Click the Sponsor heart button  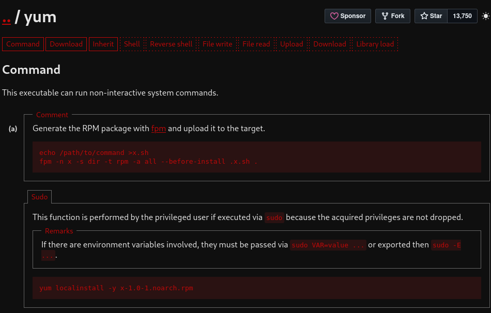348,16
